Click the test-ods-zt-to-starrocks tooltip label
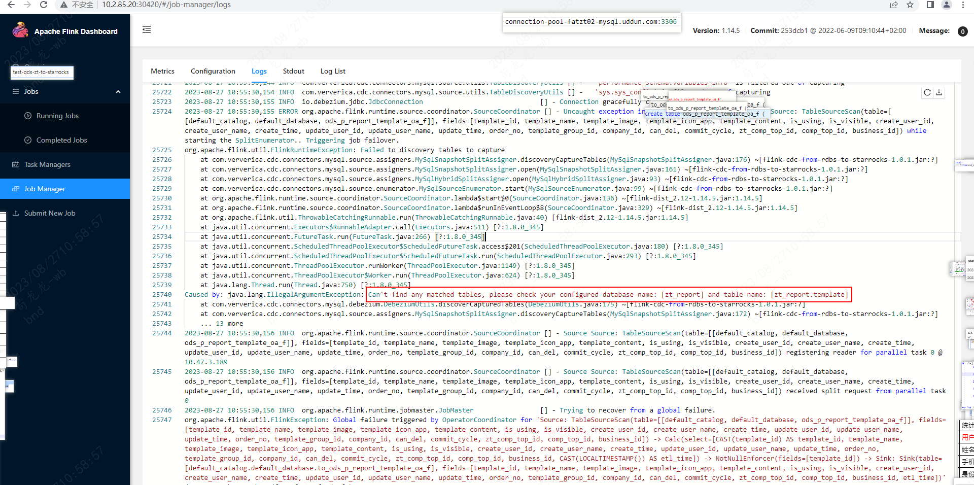 42,73
